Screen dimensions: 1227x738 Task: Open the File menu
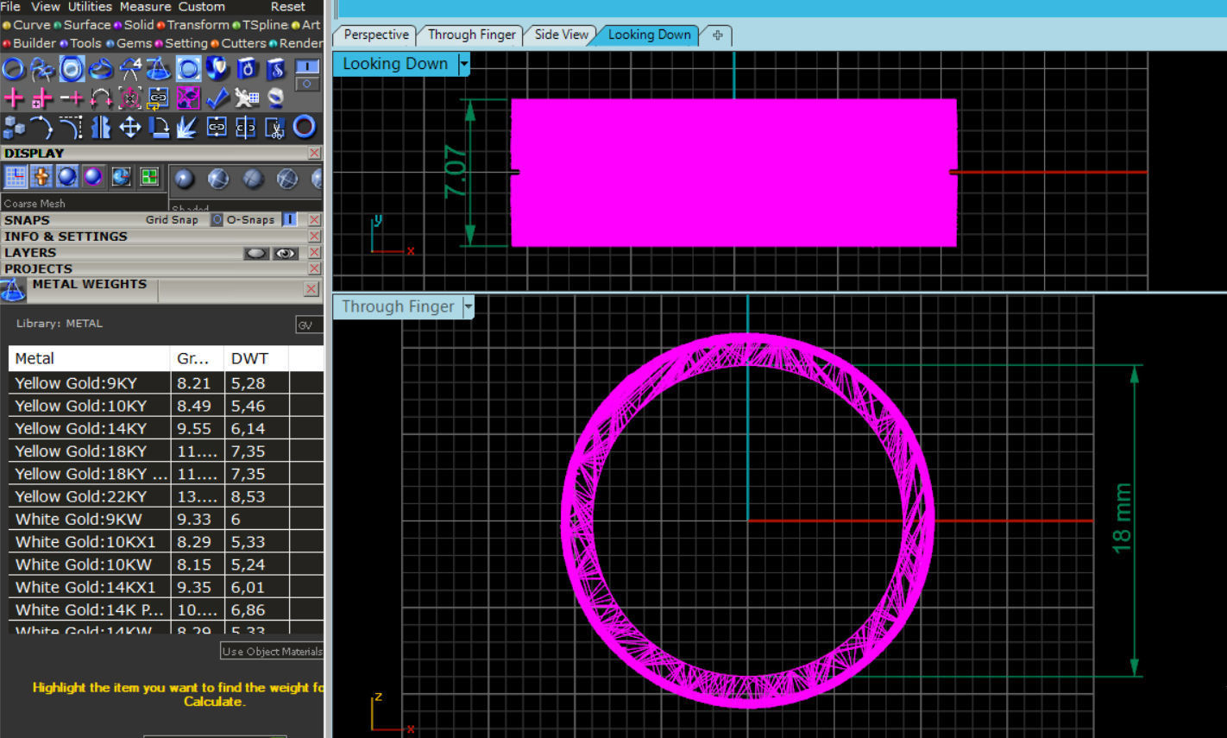(x=10, y=7)
